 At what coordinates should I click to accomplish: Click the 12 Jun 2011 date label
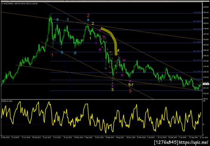pyautogui.click(x=47, y=138)
